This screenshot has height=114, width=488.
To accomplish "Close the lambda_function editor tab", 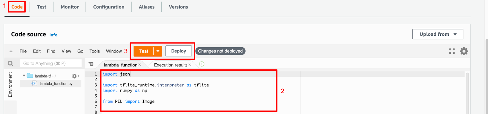I will tap(140, 65).
